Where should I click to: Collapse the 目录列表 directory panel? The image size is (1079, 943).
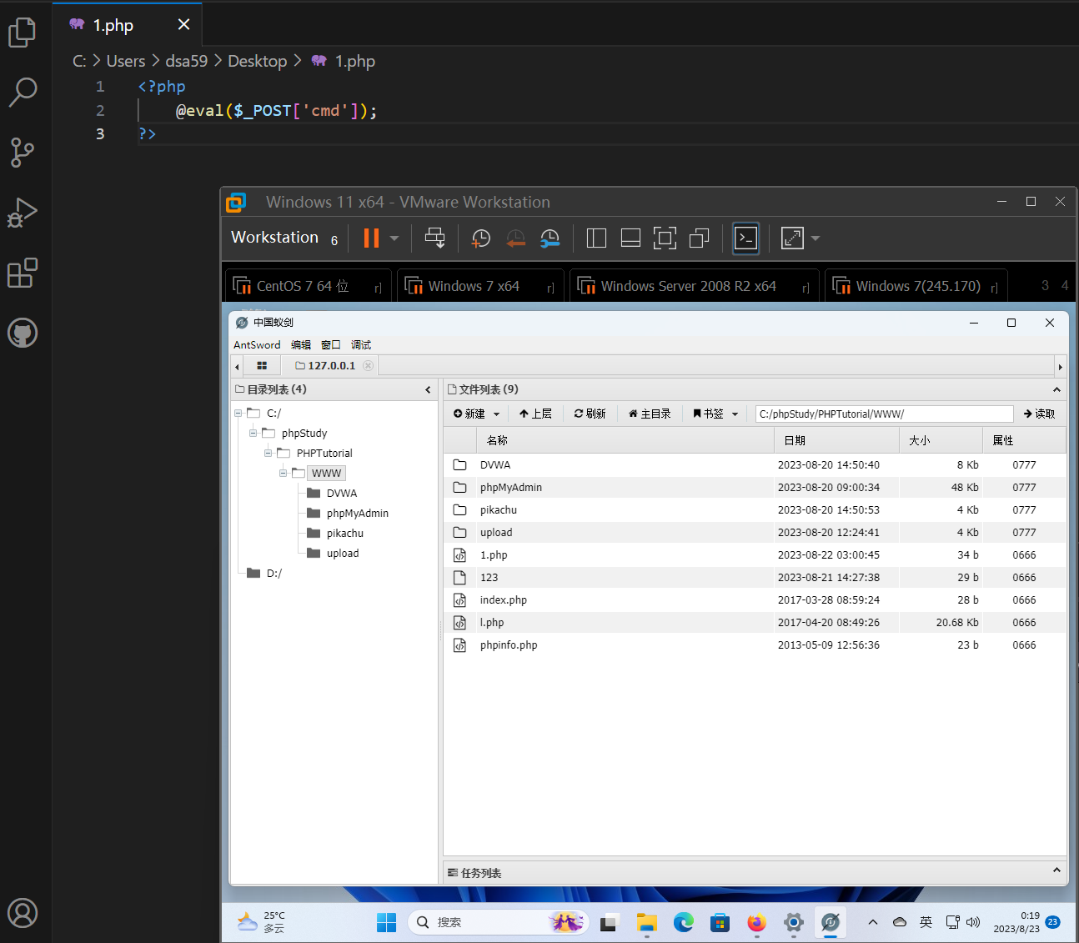(x=428, y=389)
